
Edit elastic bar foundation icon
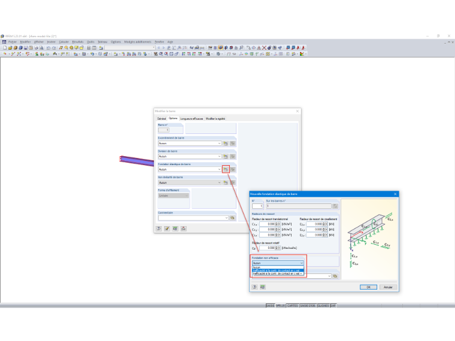point(232,169)
